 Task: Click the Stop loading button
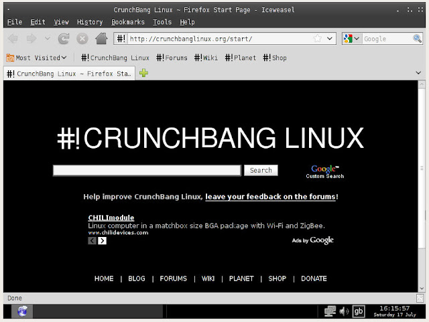82,39
